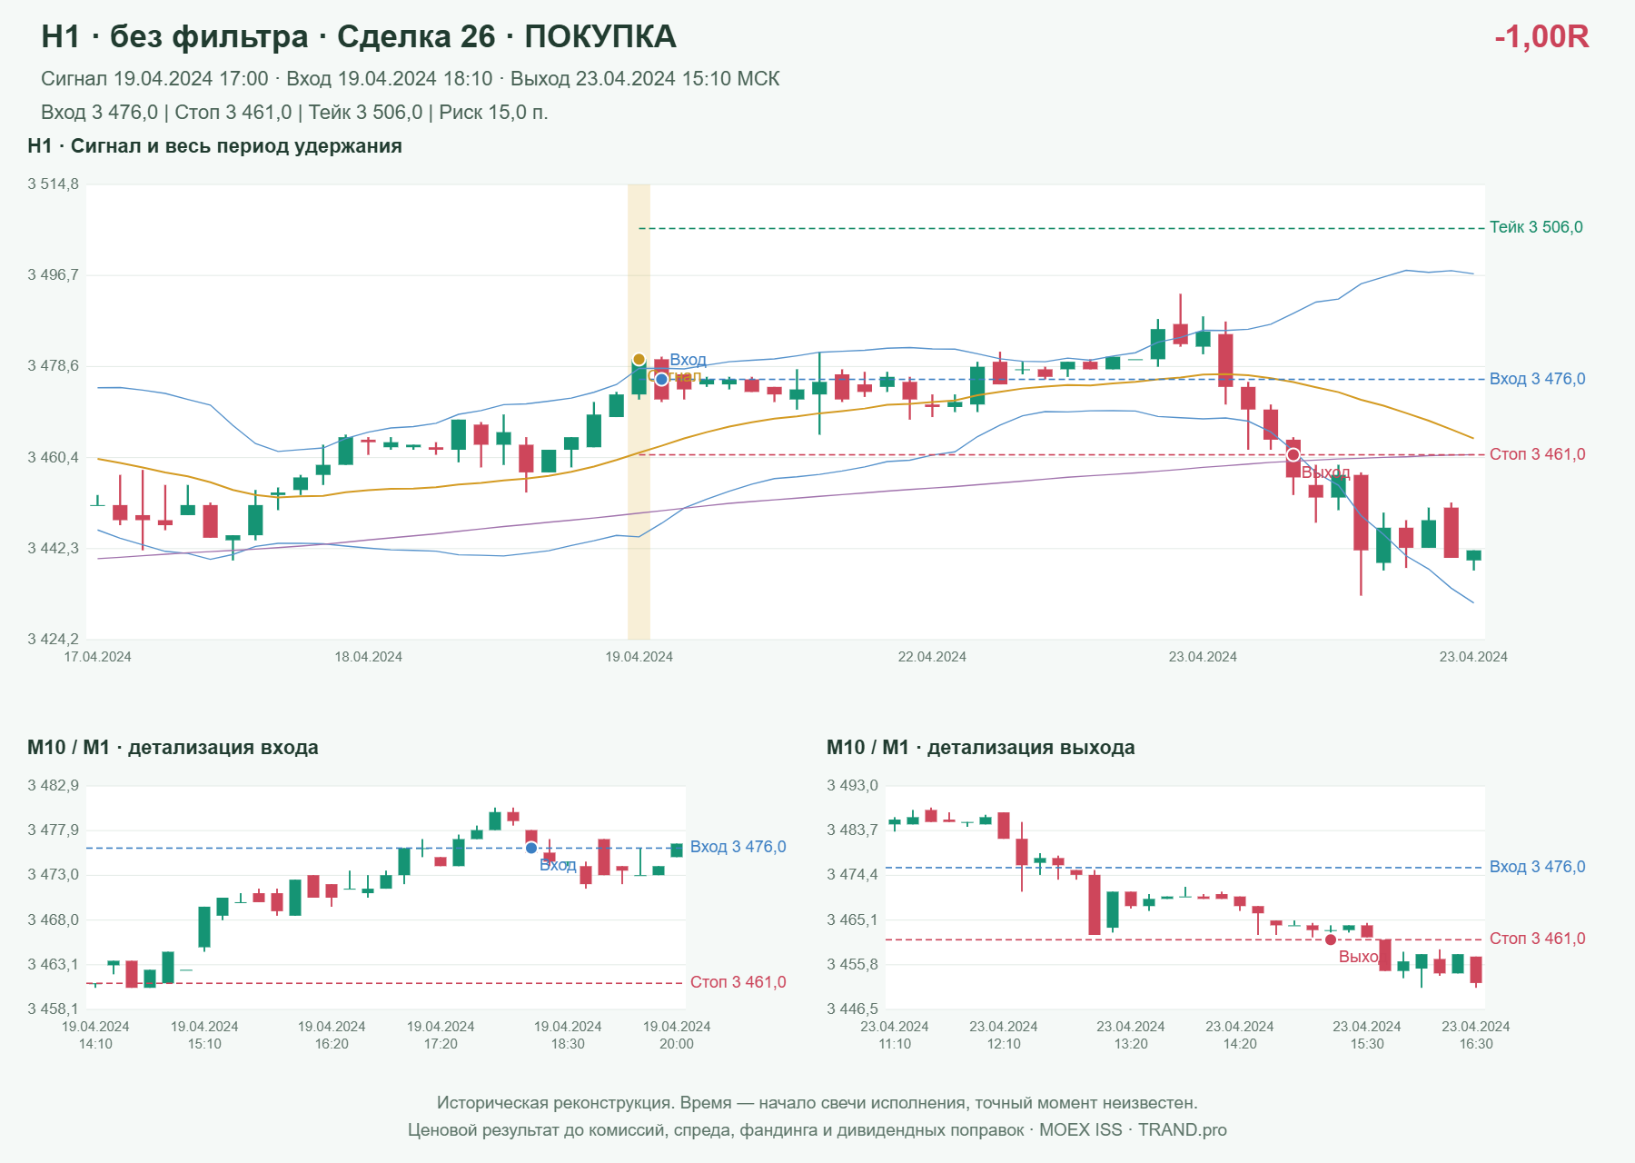
Task: Click the 3 496,7 price axis label
Action: (x=54, y=274)
